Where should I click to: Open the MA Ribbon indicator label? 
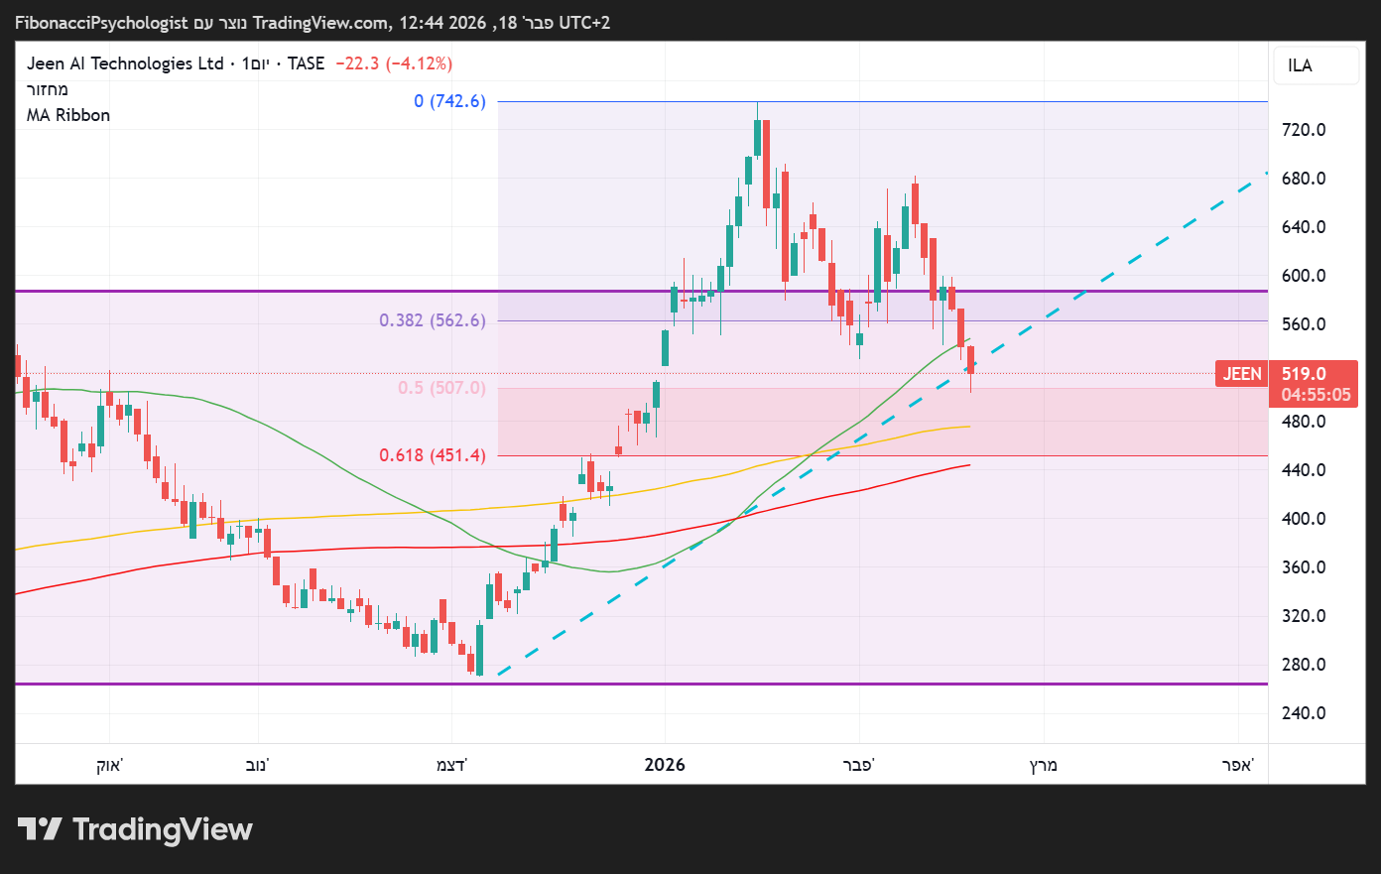point(68,115)
